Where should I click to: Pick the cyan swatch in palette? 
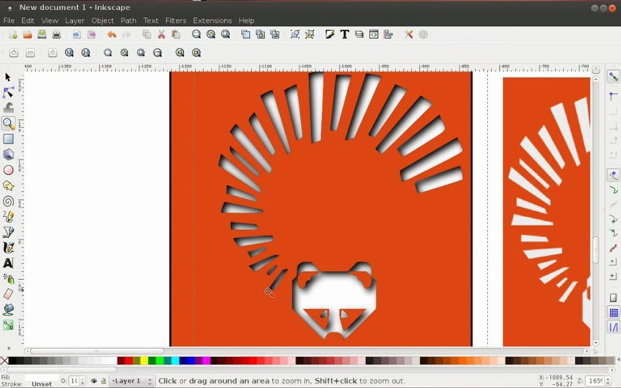coord(175,361)
